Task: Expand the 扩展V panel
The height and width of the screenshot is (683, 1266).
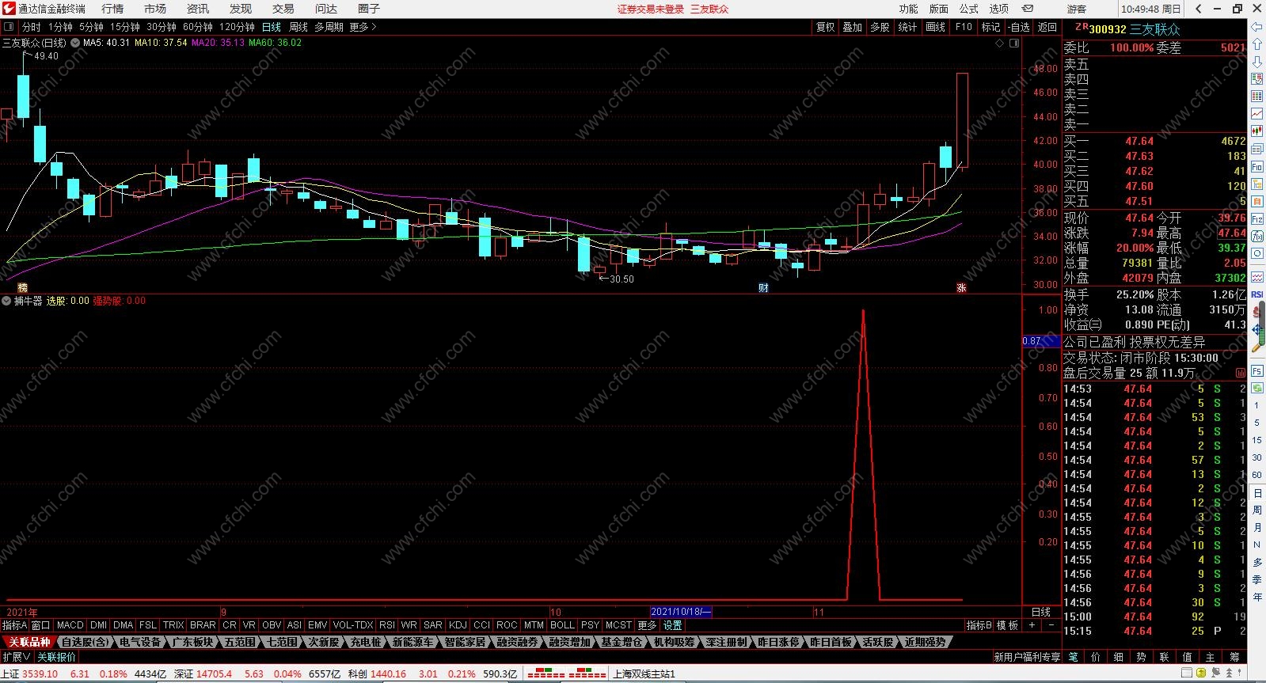Action: (17, 657)
